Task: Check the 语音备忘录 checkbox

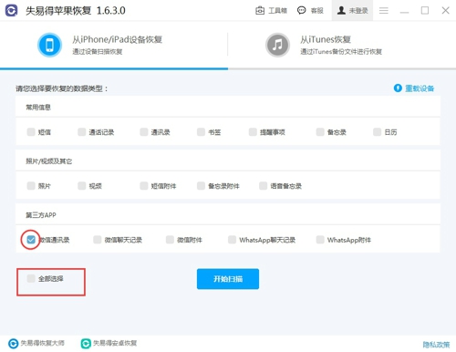Action: point(263,186)
